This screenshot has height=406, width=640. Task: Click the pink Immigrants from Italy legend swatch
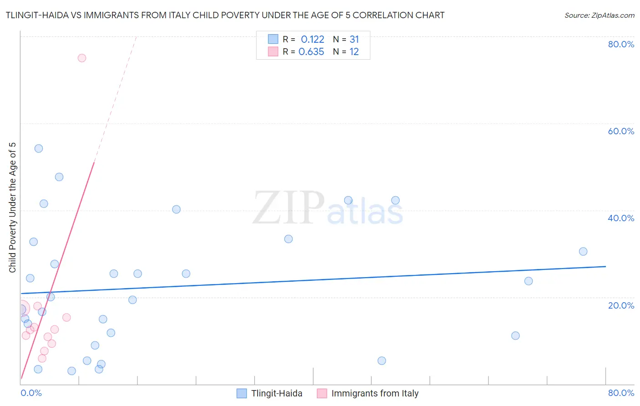click(322, 393)
